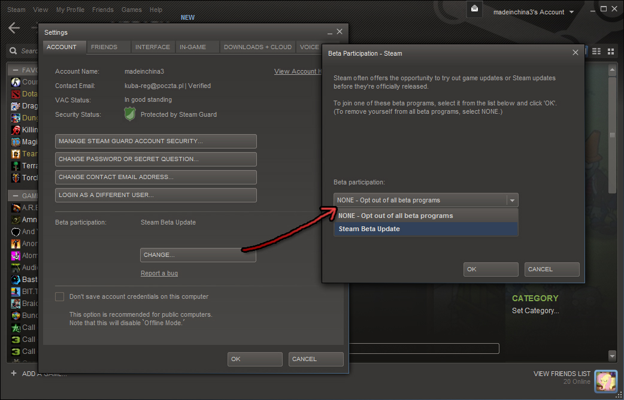Screen dimensions: 624x400
Task: Select the Terraria tree icon in favorites
Action: pyautogui.click(x=16, y=166)
